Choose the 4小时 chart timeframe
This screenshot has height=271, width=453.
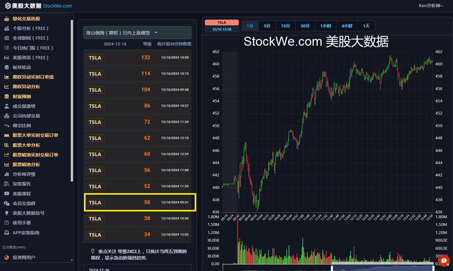[x=347, y=26]
